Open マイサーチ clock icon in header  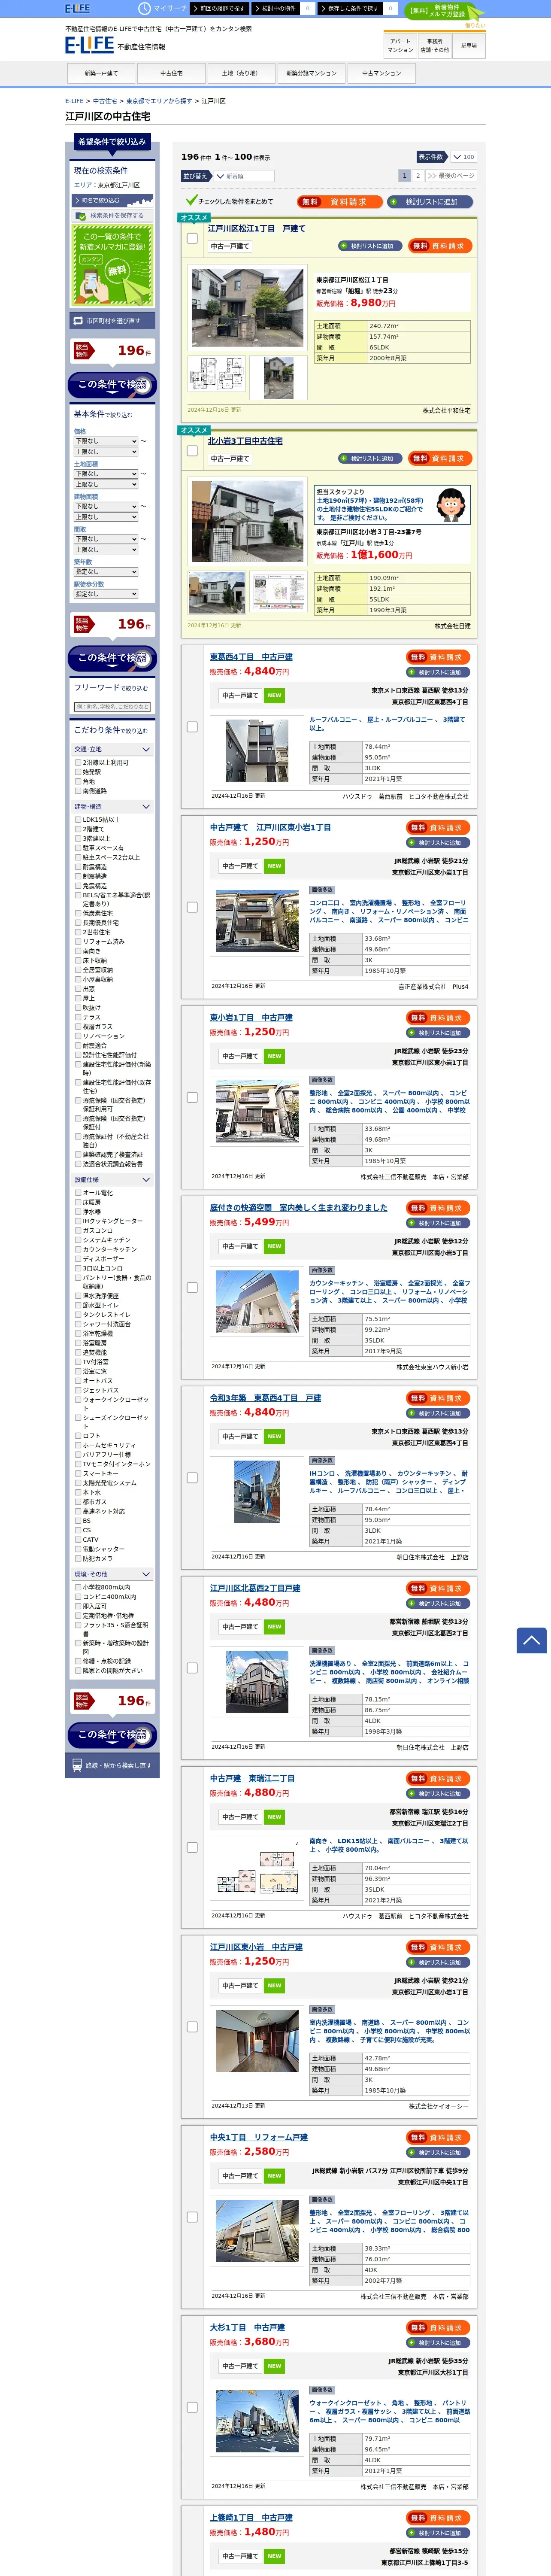144,8
